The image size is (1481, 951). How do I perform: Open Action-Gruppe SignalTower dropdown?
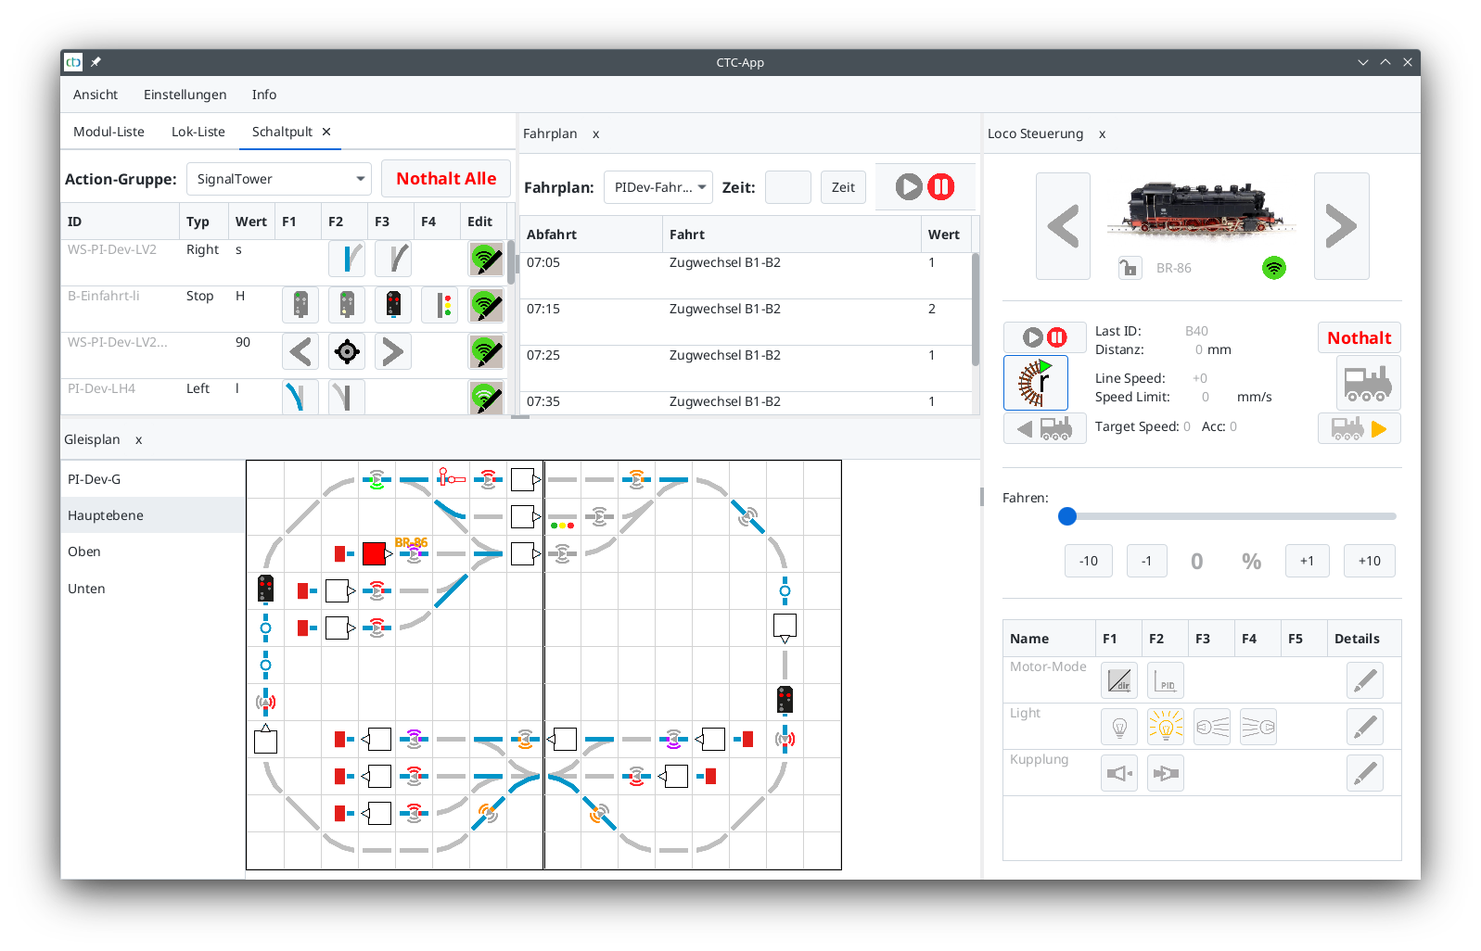click(279, 179)
